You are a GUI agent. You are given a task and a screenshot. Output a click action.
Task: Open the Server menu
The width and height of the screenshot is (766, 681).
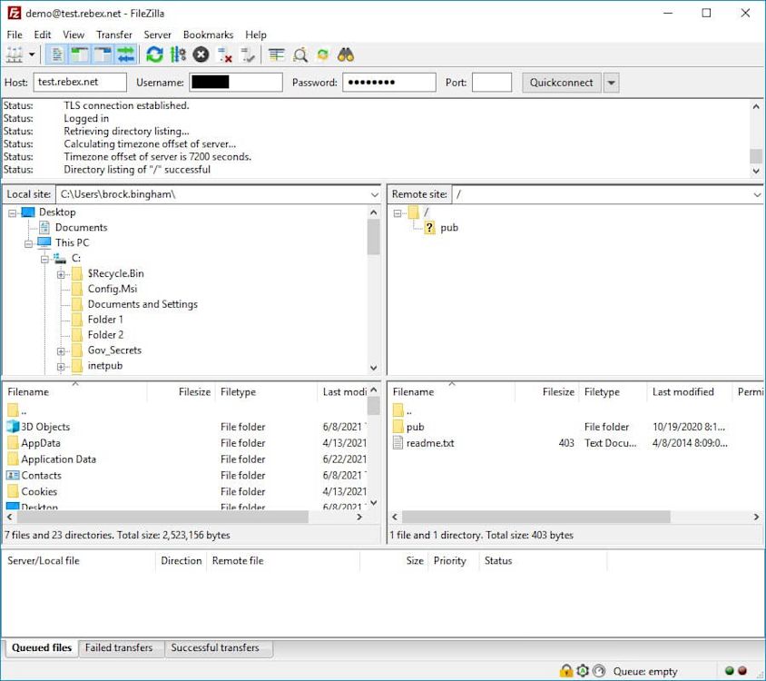tap(157, 35)
